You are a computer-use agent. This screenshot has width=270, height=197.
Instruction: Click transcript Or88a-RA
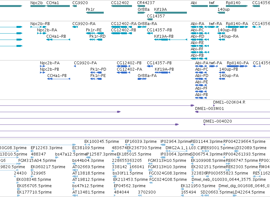point(142,27)
